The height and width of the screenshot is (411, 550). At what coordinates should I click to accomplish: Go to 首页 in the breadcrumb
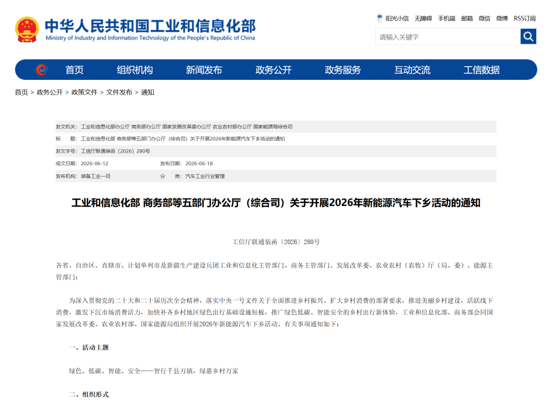click(x=21, y=92)
